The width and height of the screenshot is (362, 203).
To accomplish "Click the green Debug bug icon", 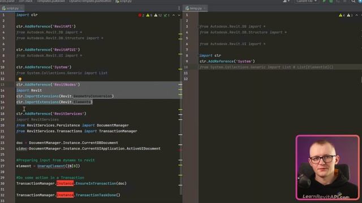I will [331, 1].
